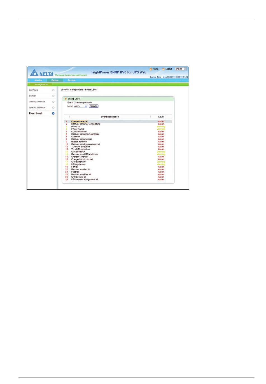Select the Management sub-tab
This screenshot has width=266, height=384.
[x=41, y=84]
